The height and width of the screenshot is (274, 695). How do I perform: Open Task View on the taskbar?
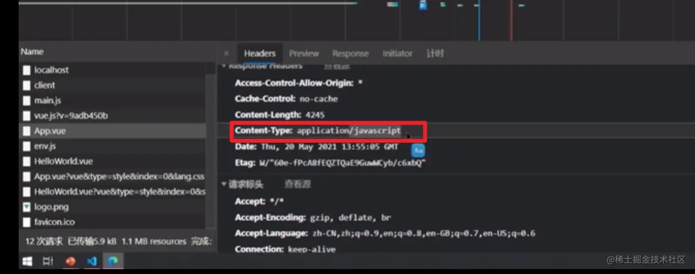point(48,261)
